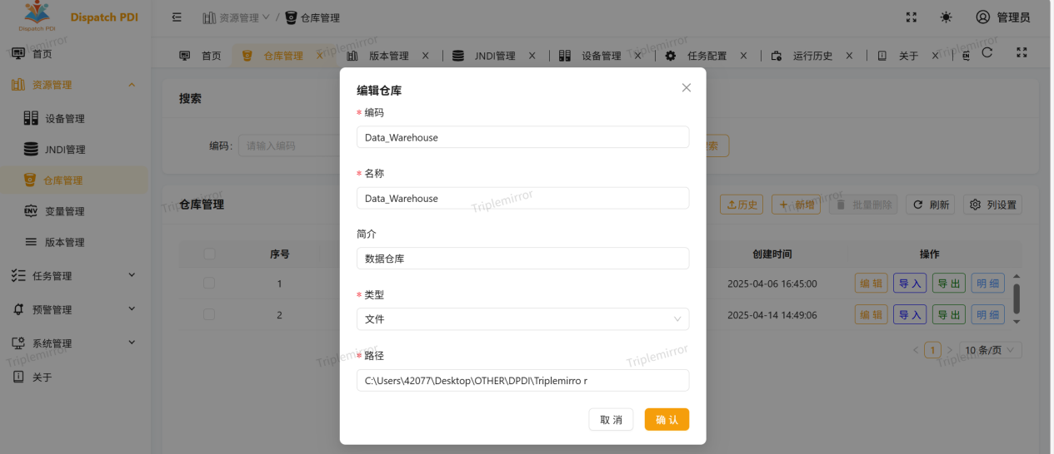The image size is (1054, 454).
Task: Expand the 系统管理 sidebar group
Action: click(x=73, y=343)
